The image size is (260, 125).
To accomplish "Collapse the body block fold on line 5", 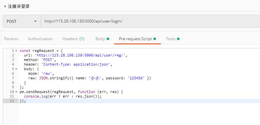I will coord(16,69).
